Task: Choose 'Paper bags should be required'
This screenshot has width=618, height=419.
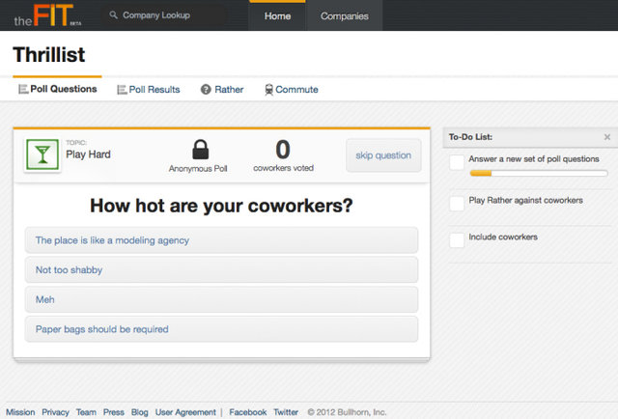Action: (221, 329)
